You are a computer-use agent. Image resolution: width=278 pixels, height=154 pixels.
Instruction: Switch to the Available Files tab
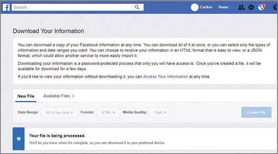pyautogui.click(x=56, y=96)
